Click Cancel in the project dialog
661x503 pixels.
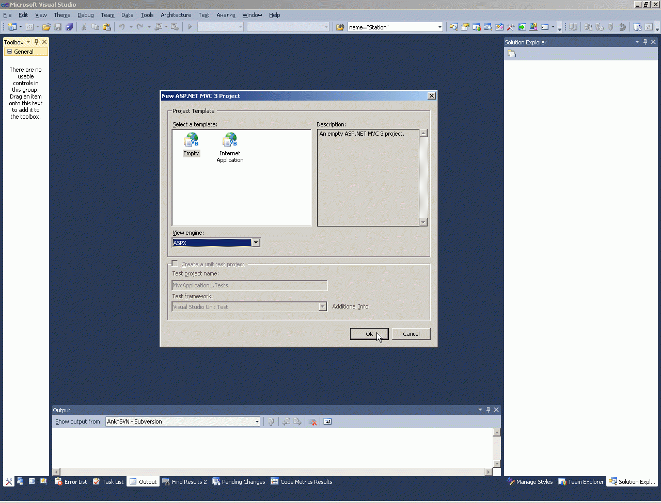[411, 334]
